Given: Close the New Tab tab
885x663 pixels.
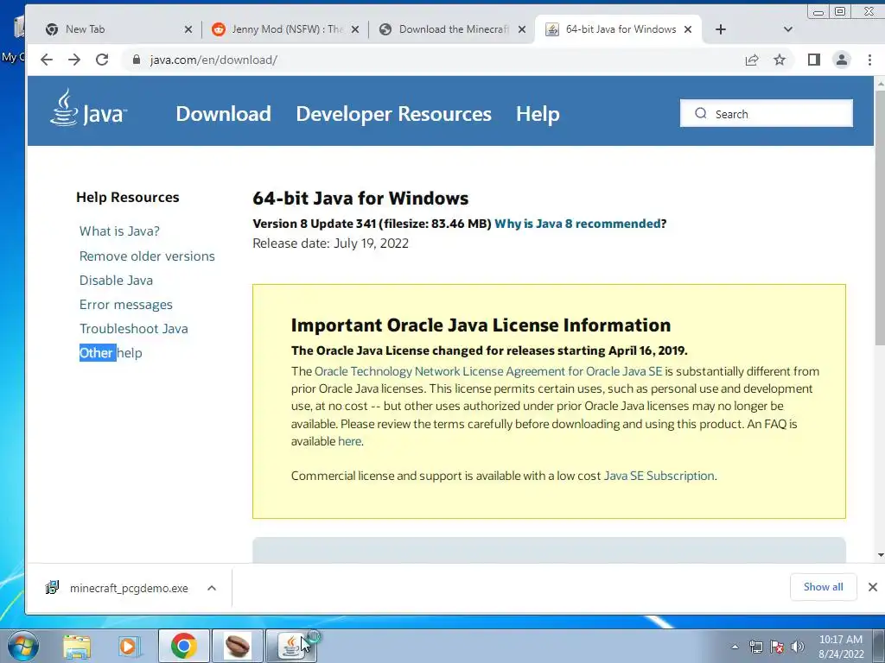Looking at the screenshot, I should (x=188, y=29).
